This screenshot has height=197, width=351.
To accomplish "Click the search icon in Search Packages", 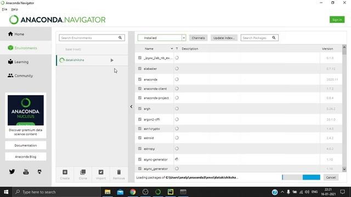I will click(x=274, y=38).
